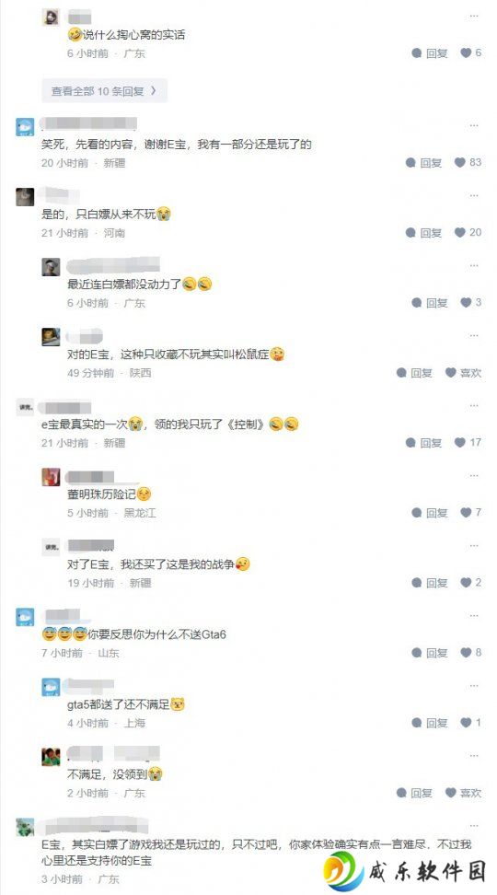The image size is (497, 895).
Task: Heart the 这是我的战争 reply
Action: point(470,583)
